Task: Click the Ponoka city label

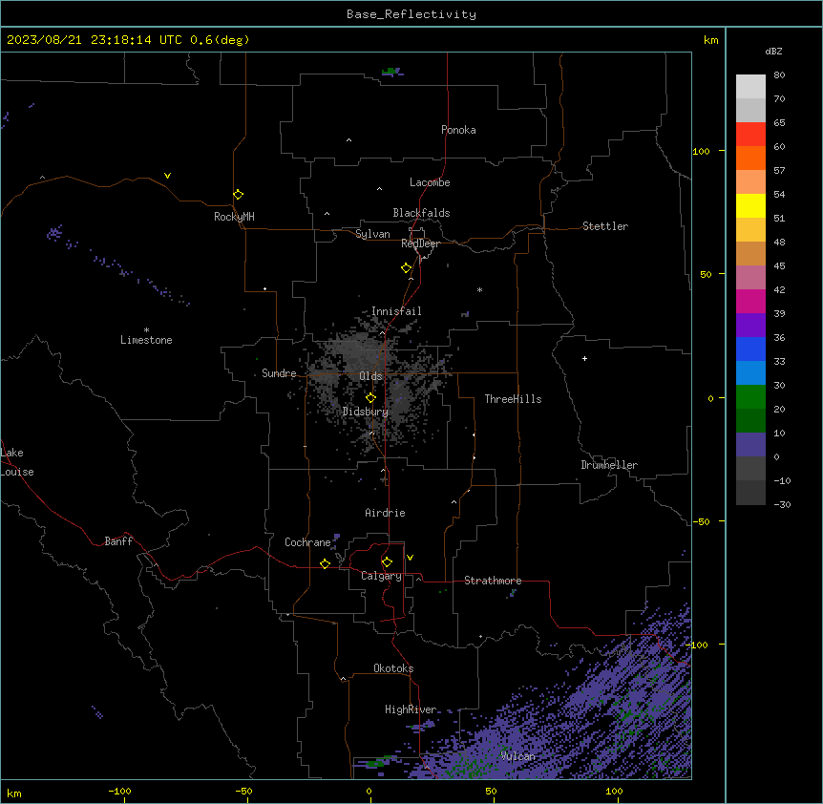Action: point(458,130)
